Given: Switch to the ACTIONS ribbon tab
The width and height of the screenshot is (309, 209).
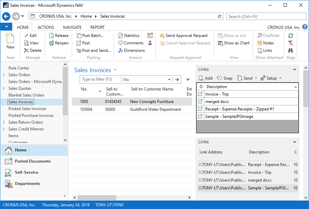Looking at the screenshot, I should coord(46,27).
